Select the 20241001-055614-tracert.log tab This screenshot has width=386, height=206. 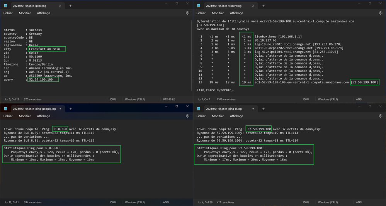(224, 6)
